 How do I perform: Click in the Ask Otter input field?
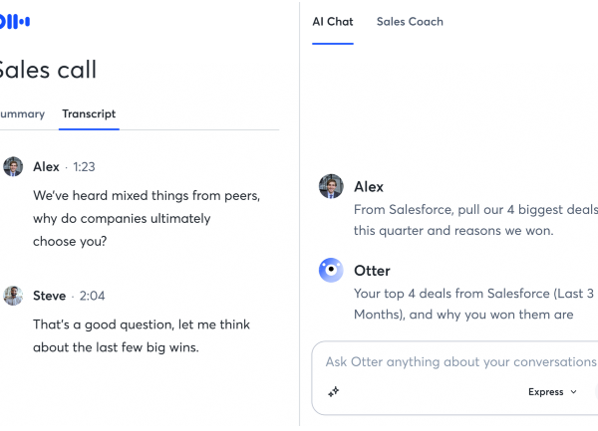pyautogui.click(x=460, y=361)
